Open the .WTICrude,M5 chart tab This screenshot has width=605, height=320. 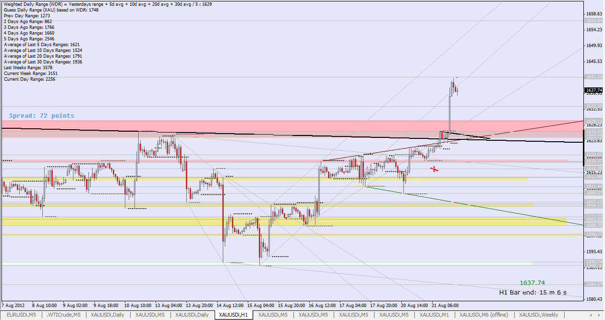63,315
